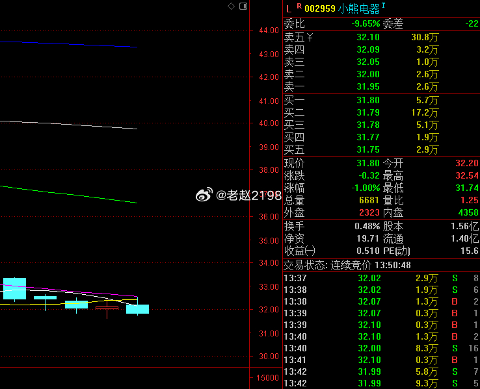Click 内盘 value 4358
The image size is (480, 389).
click(x=468, y=212)
